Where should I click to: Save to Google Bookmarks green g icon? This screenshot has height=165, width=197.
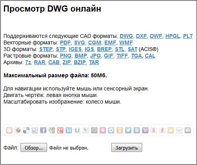pos(52,130)
